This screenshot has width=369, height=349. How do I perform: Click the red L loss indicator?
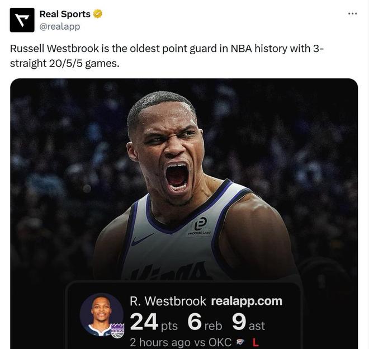click(256, 342)
